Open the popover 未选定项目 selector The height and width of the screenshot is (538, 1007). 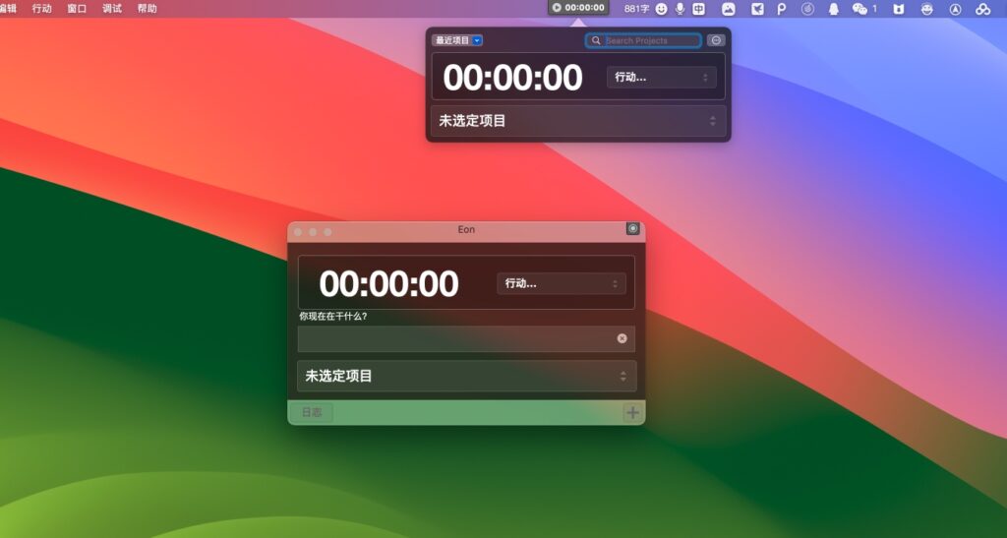(578, 121)
